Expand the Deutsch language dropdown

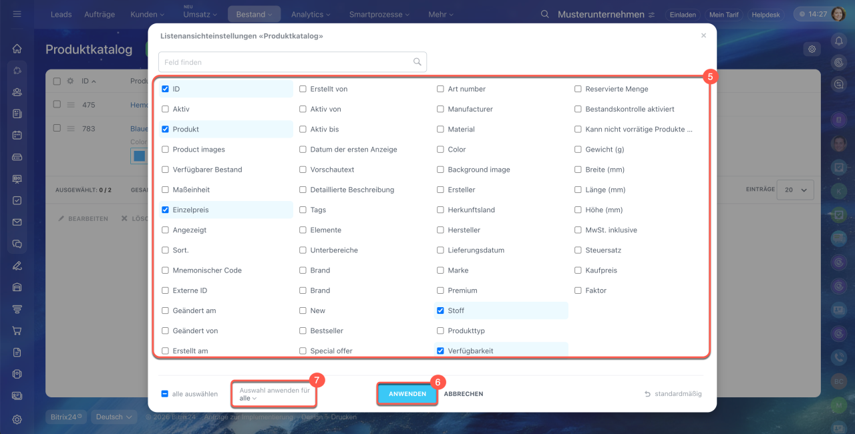(113, 417)
